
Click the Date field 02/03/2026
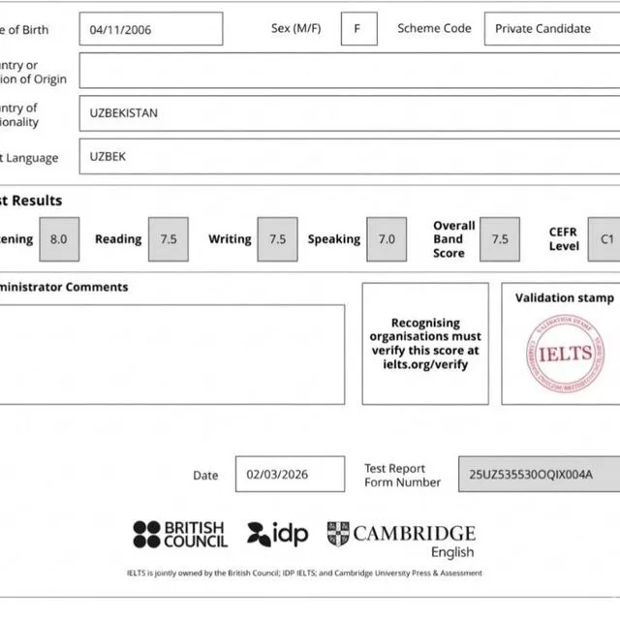[x=291, y=474]
